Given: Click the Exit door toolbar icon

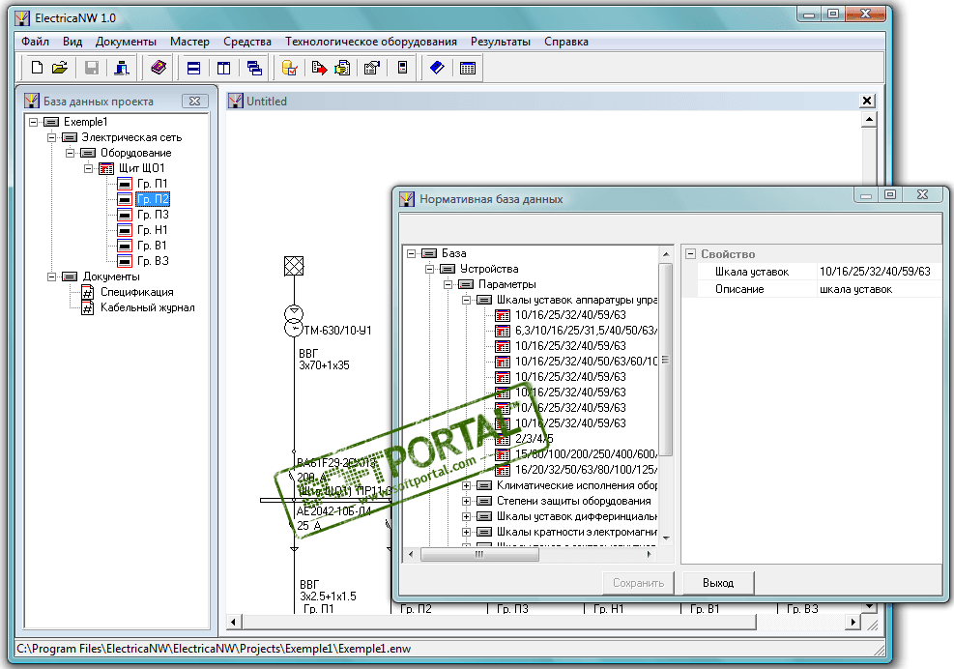Looking at the screenshot, I should tap(122, 68).
